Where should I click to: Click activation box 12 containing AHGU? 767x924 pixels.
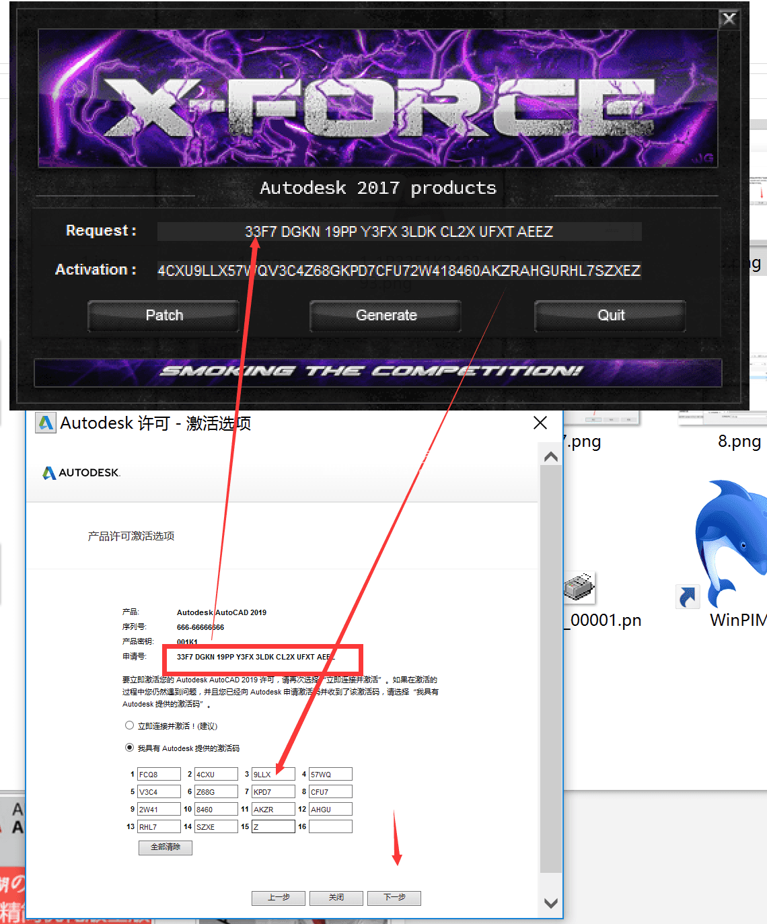tap(330, 810)
